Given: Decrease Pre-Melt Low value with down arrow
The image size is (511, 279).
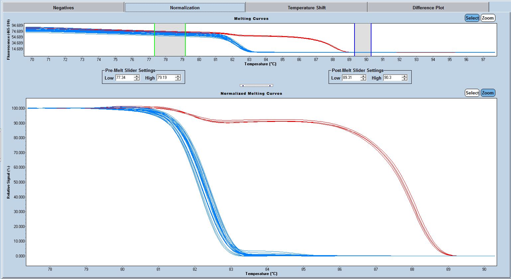Looking at the screenshot, I should tap(137, 79).
